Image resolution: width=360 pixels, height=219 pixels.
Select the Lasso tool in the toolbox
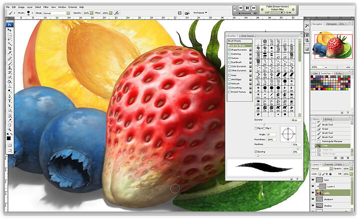(x=9, y=39)
